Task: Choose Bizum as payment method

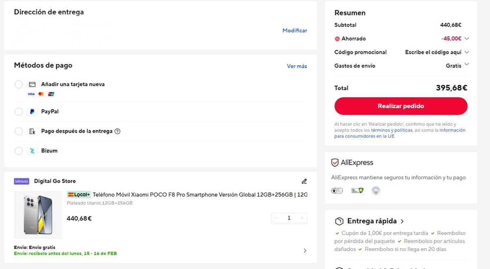Action: tap(19, 151)
